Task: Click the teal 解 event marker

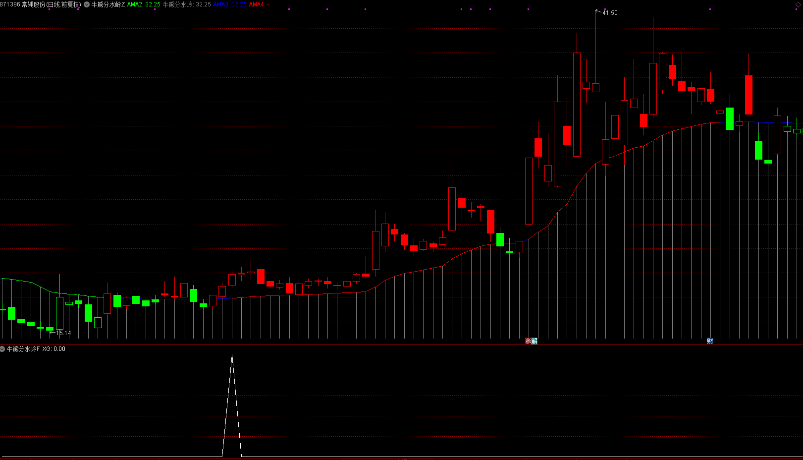Action: [534, 341]
